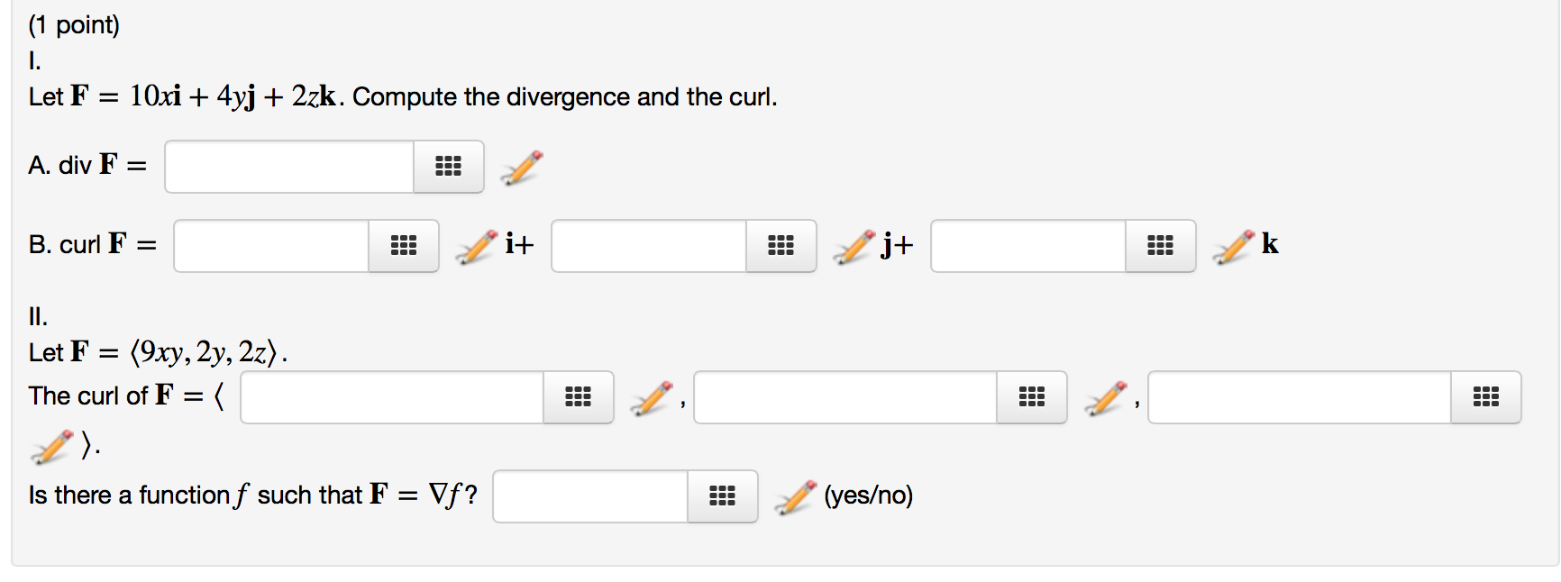Open the keypad for the first curl component in Part II
1561x582 pixels.
(577, 397)
